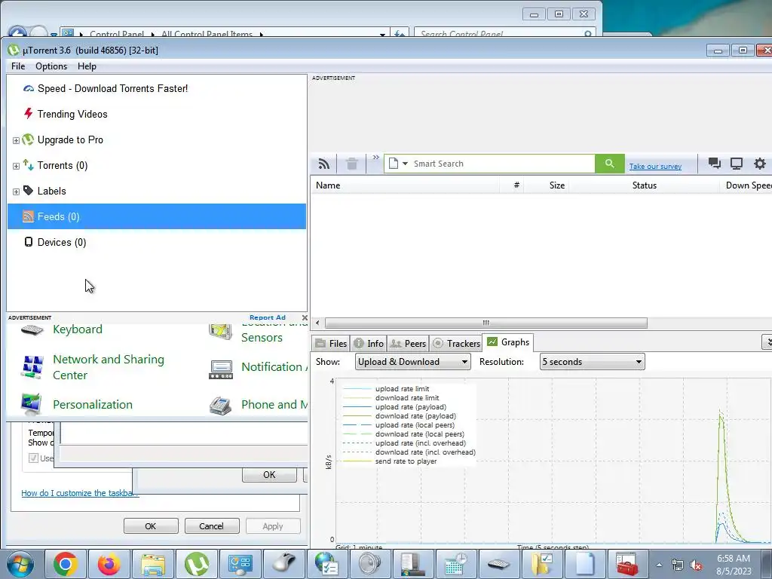Click the Labels tag icon

point(29,191)
